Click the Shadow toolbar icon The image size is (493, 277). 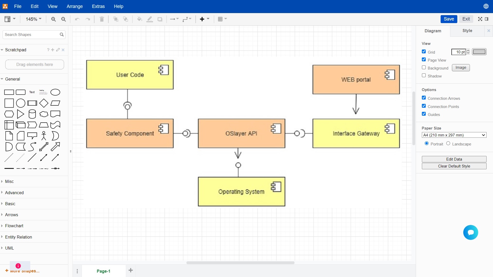point(160,19)
